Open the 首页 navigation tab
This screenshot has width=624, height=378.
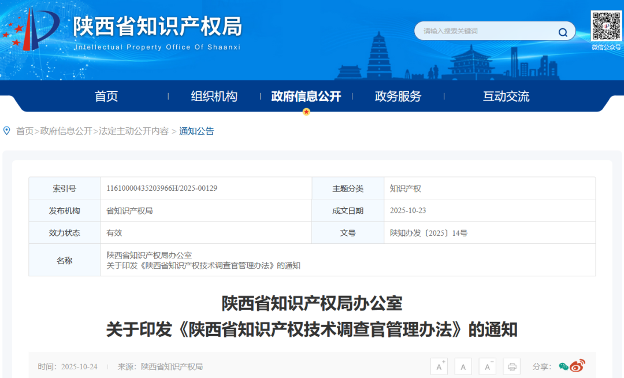pos(106,97)
